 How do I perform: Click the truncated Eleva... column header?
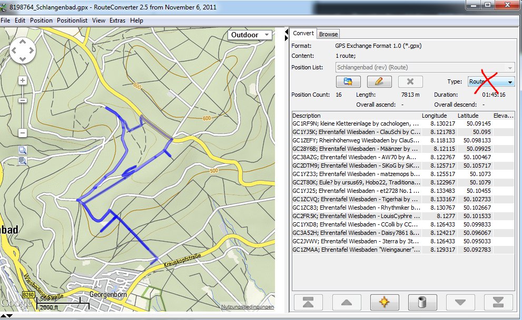[x=504, y=116]
